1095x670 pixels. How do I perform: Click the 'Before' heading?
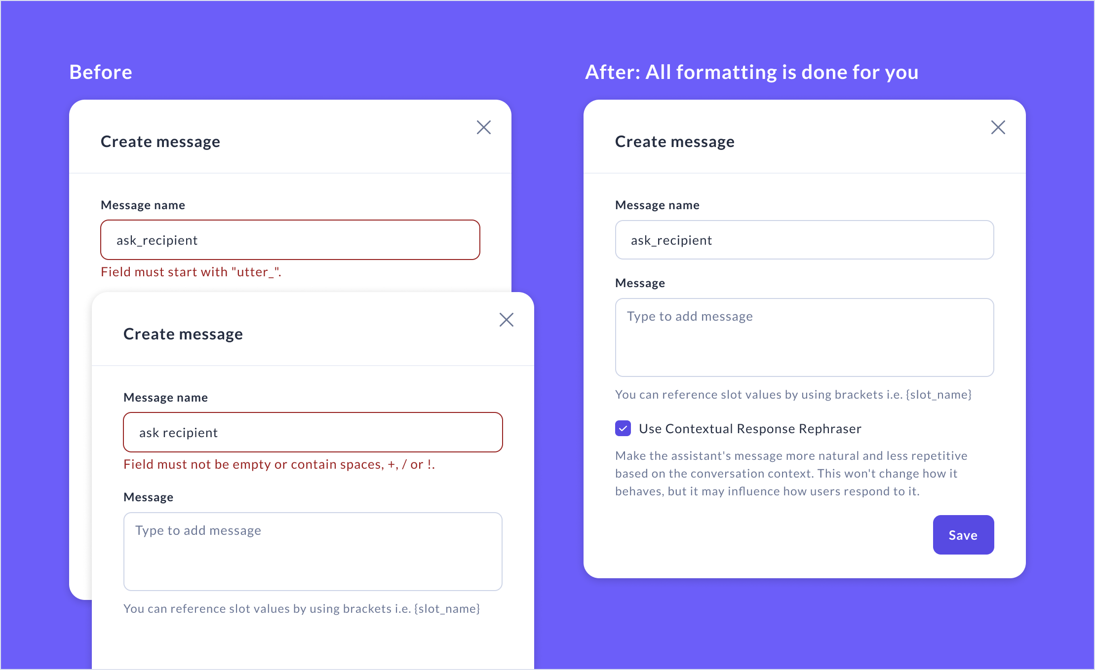point(101,72)
